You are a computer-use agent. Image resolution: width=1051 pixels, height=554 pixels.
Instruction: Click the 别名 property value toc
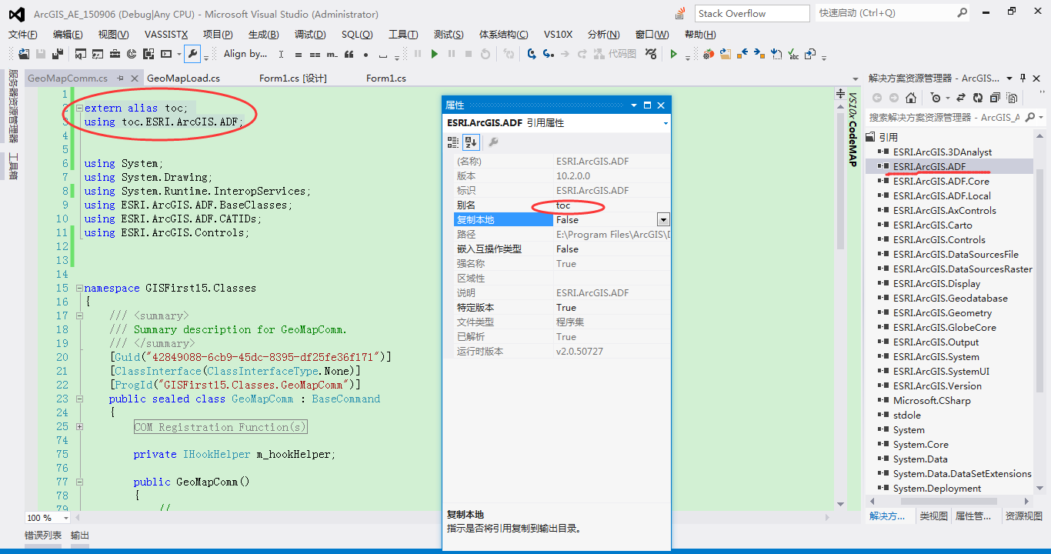point(612,205)
